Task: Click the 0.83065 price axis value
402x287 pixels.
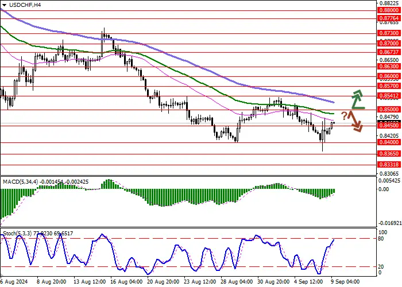Action: click(x=389, y=173)
